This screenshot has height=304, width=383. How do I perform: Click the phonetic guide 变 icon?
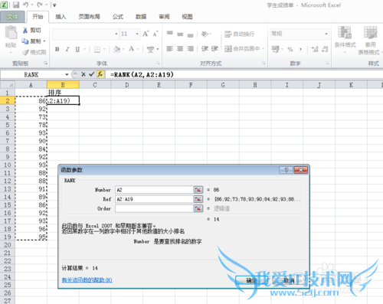[x=150, y=49]
